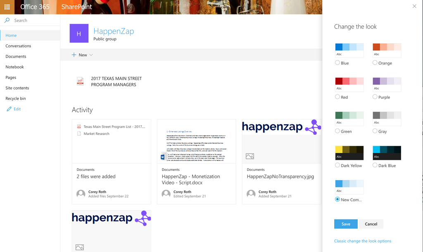Click "HappenZap - Monetization Video - Script.docx" title

191,180
